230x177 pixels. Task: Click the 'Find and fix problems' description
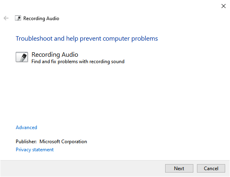pyautogui.click(x=78, y=62)
